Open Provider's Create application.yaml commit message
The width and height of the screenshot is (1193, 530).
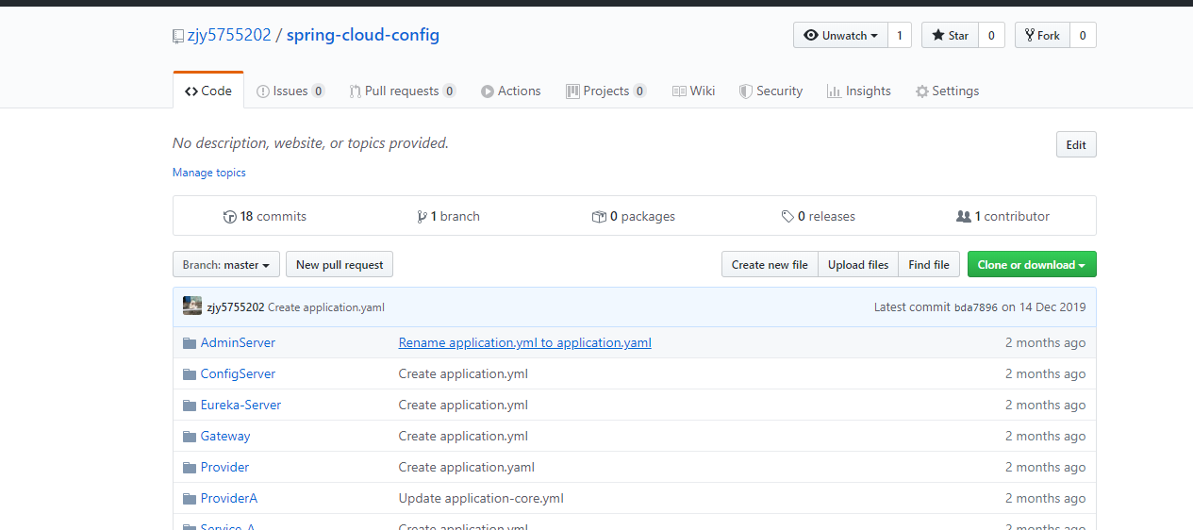467,468
